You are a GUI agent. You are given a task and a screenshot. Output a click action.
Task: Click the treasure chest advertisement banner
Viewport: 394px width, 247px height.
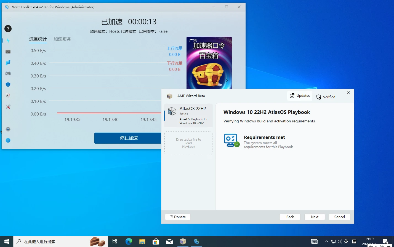point(209,63)
